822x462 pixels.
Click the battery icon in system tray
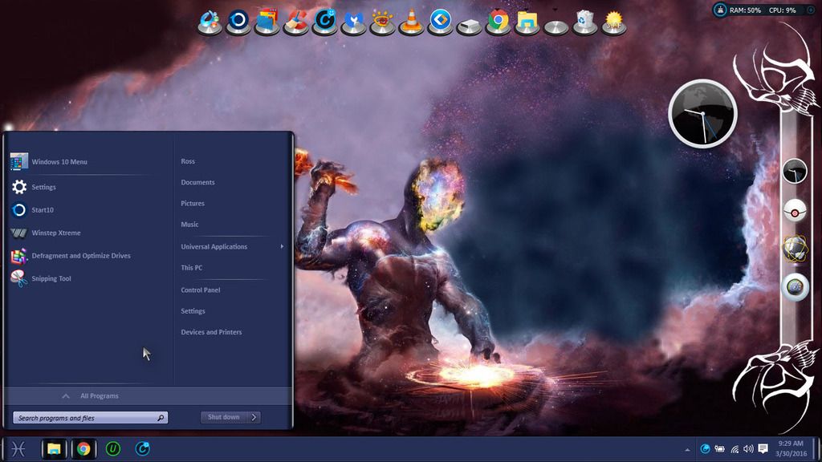coord(720,449)
